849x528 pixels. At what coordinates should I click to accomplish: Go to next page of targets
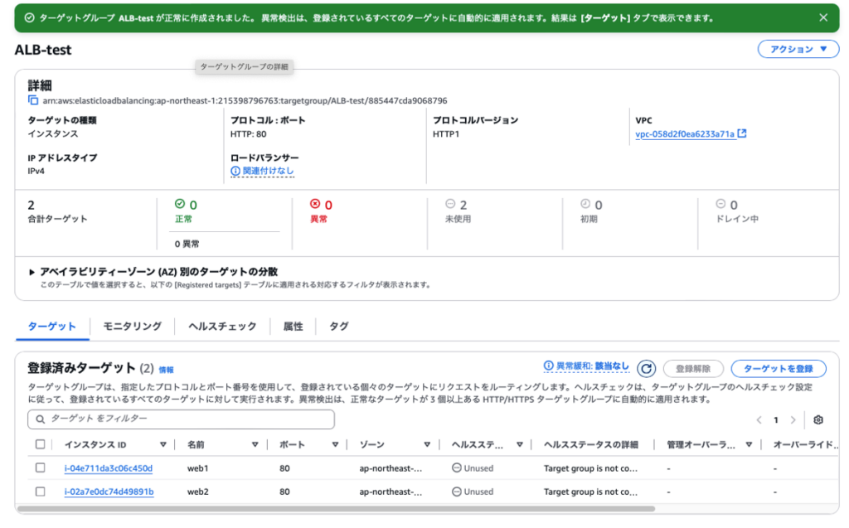point(793,420)
